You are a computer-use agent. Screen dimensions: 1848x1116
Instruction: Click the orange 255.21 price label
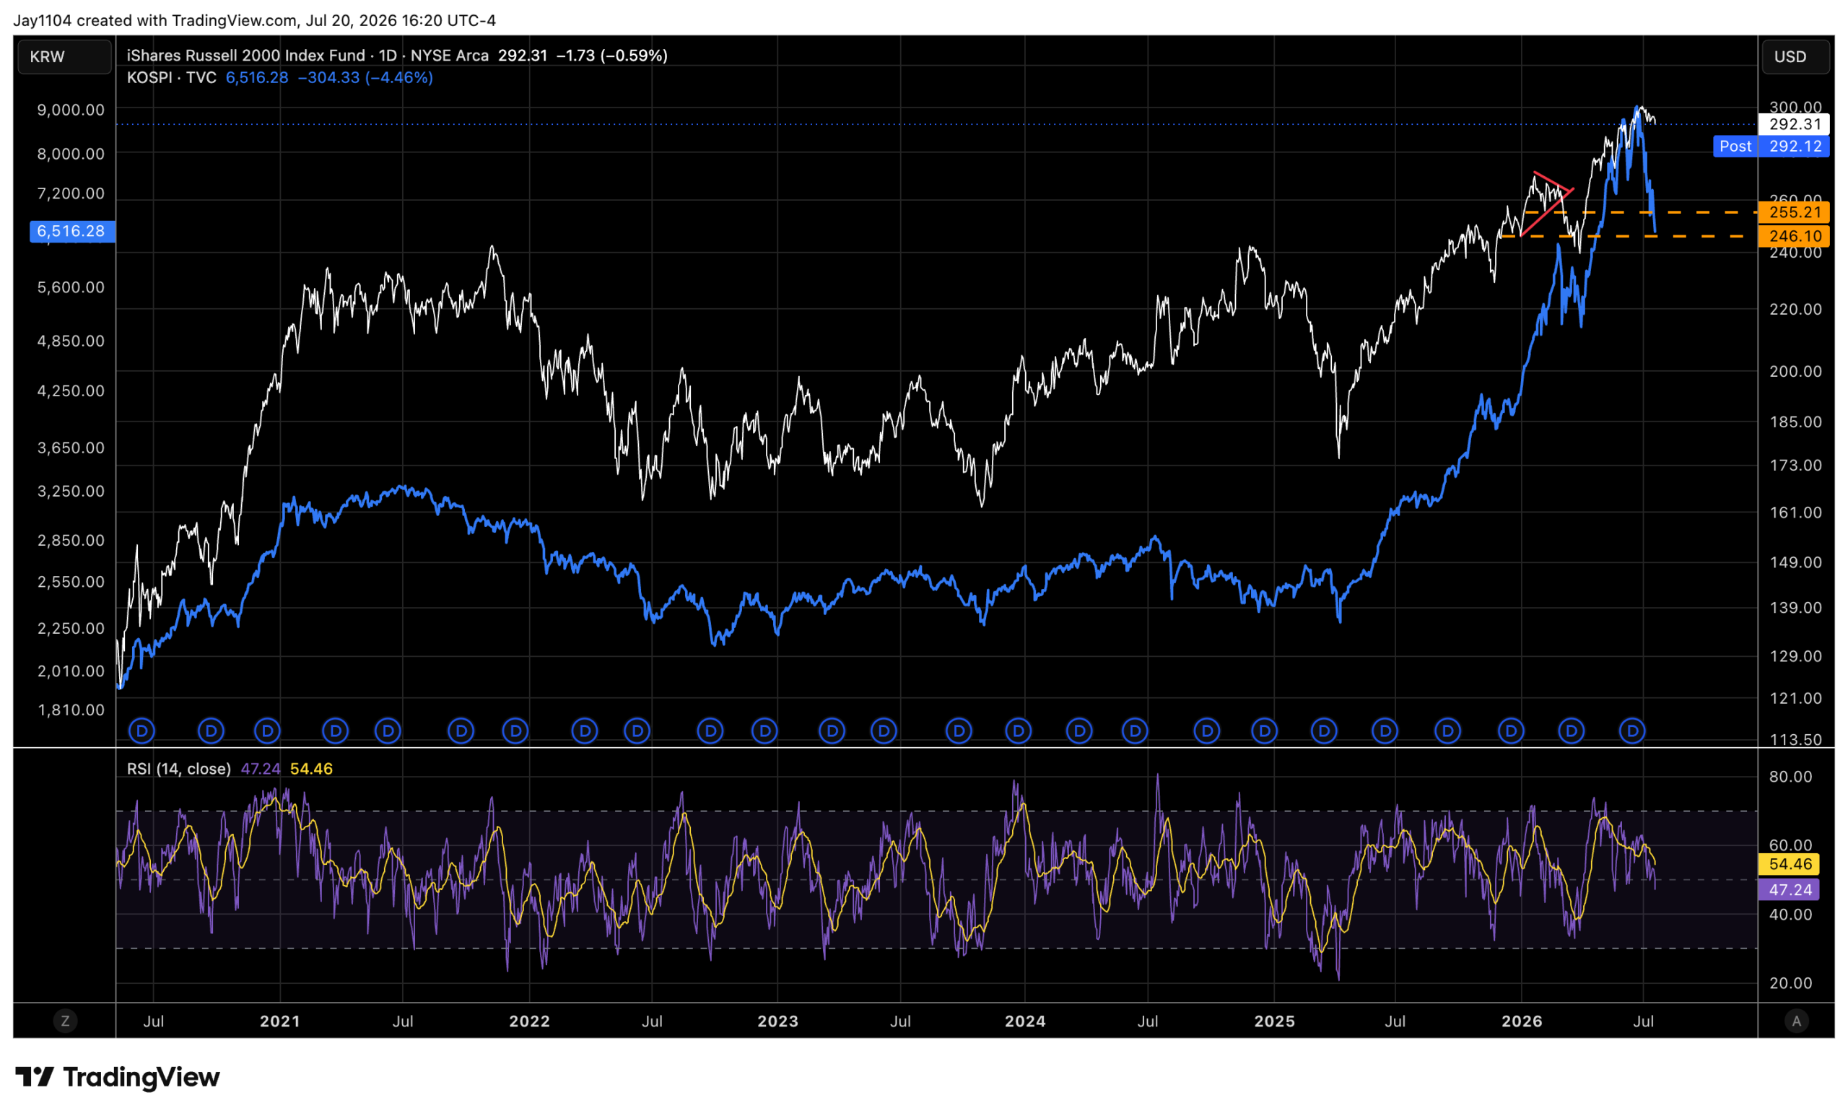click(1794, 212)
